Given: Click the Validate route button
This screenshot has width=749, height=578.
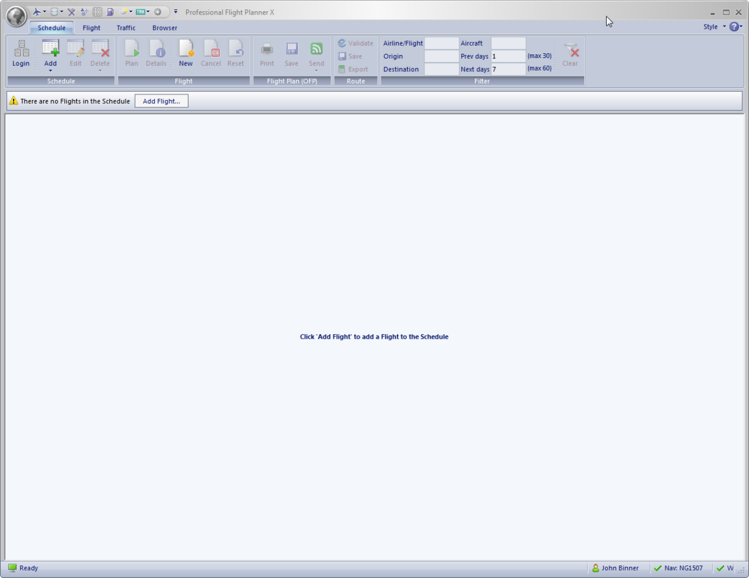Looking at the screenshot, I should [x=356, y=43].
